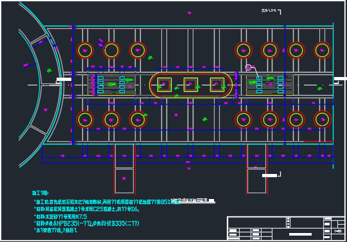Image resolution: width=347 pixels, height=242 pixels.
Task: Click the note line mentioning HPB235 and HRB335
Action: tap(87, 223)
